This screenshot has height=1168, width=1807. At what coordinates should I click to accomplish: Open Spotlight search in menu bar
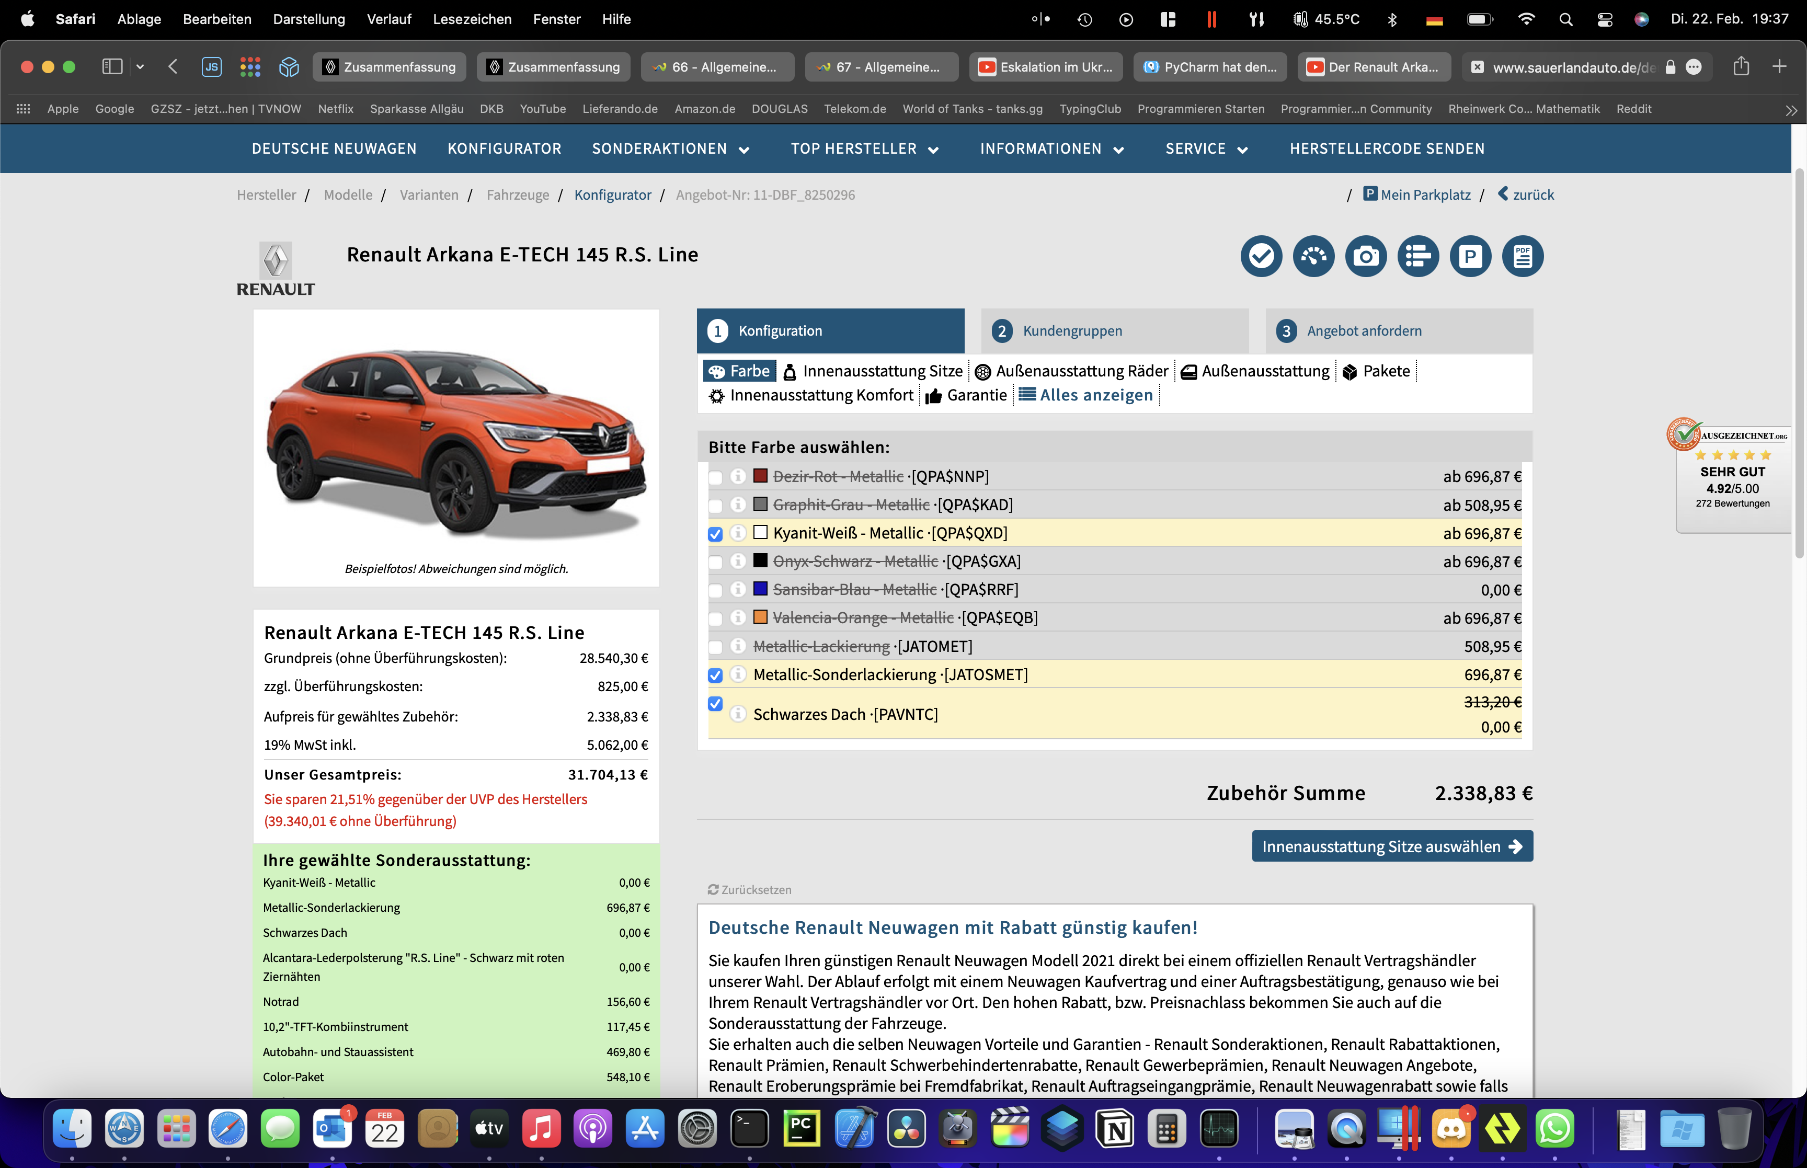pyautogui.click(x=1566, y=20)
